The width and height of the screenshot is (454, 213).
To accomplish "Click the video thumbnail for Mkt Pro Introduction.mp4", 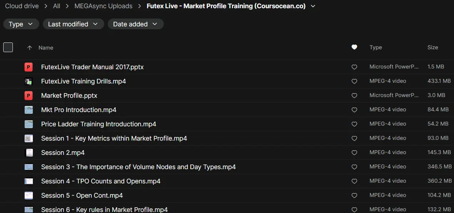I will click(29, 110).
